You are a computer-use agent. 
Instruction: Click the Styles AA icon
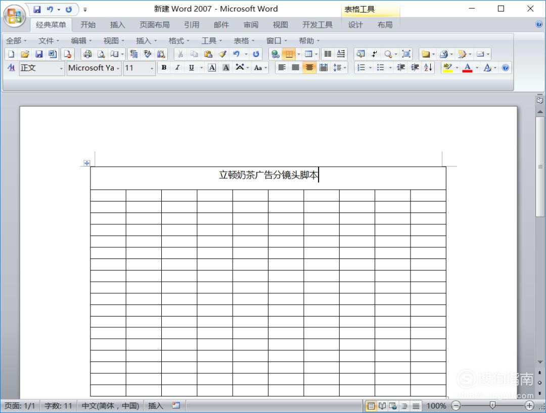pos(11,68)
